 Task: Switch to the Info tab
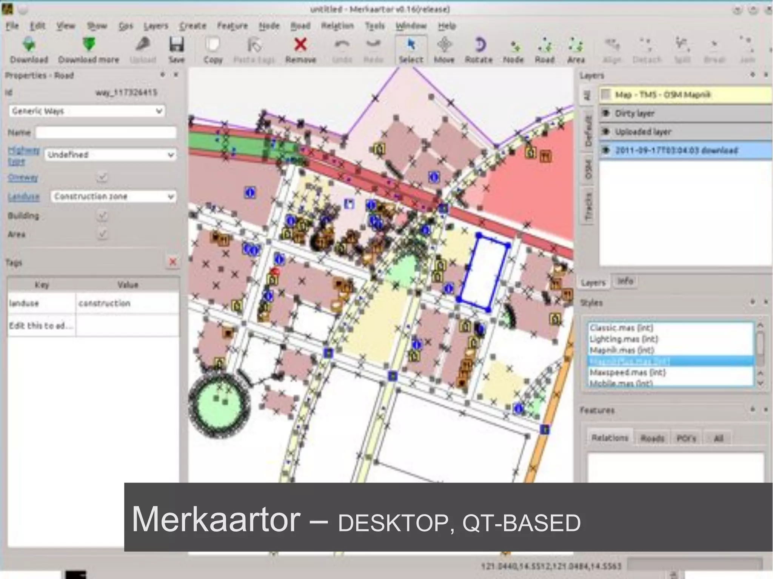625,281
